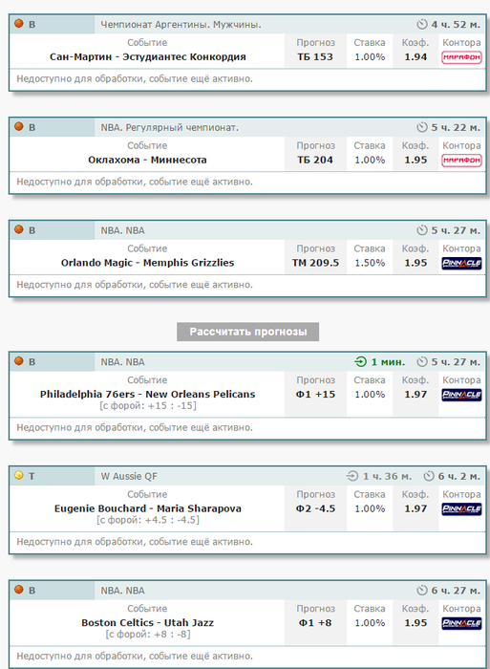Click the Pinnacle logo in the Boston Celtics row

tap(461, 623)
